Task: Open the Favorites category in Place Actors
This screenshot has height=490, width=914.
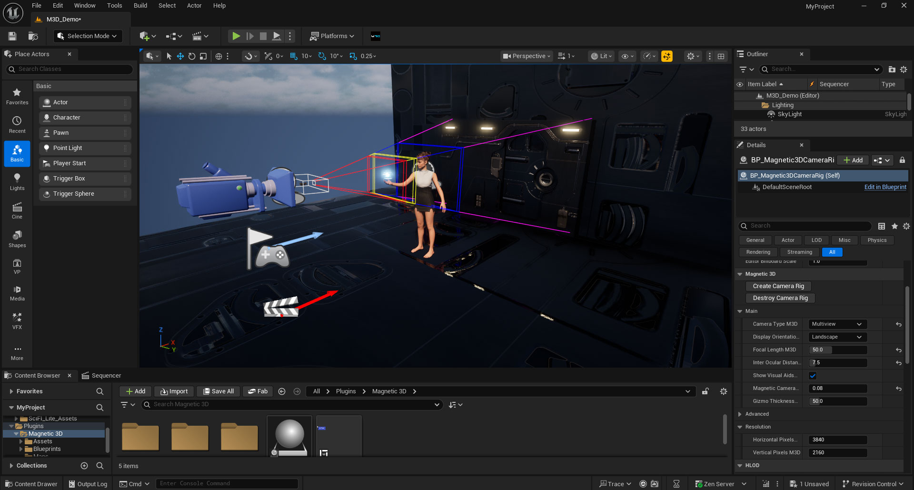Action: click(17, 97)
